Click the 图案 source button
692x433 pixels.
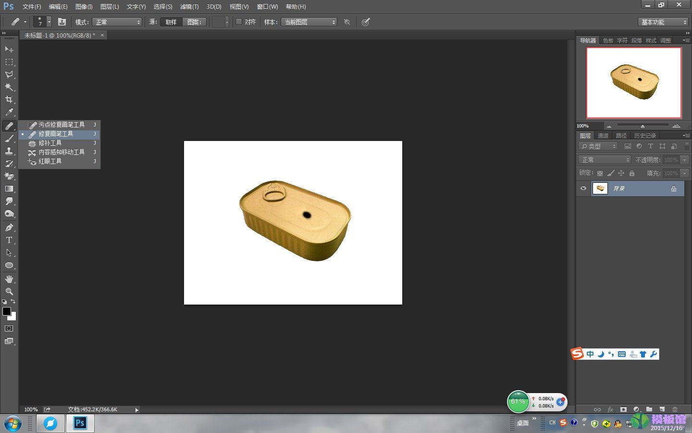[194, 22]
